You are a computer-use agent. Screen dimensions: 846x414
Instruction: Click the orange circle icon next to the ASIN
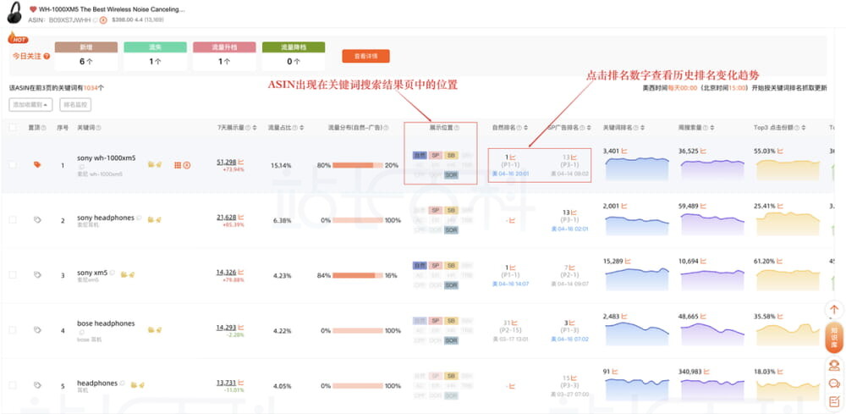pos(103,20)
